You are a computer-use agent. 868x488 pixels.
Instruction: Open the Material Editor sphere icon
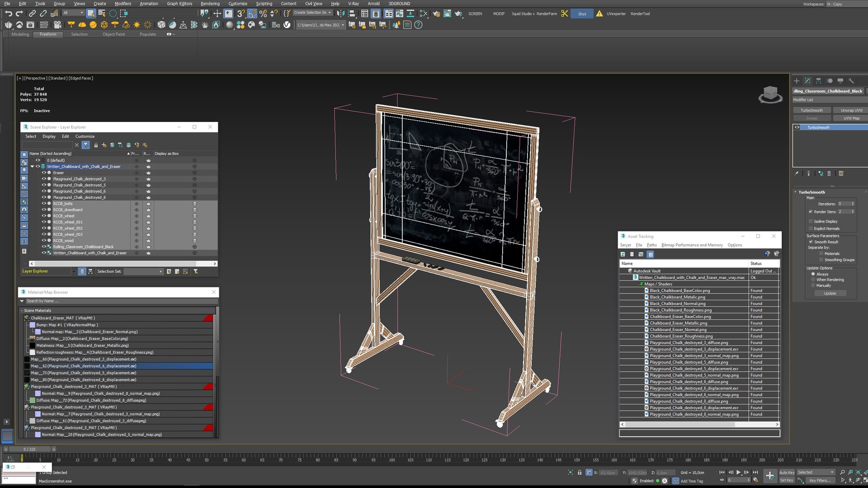(230, 25)
